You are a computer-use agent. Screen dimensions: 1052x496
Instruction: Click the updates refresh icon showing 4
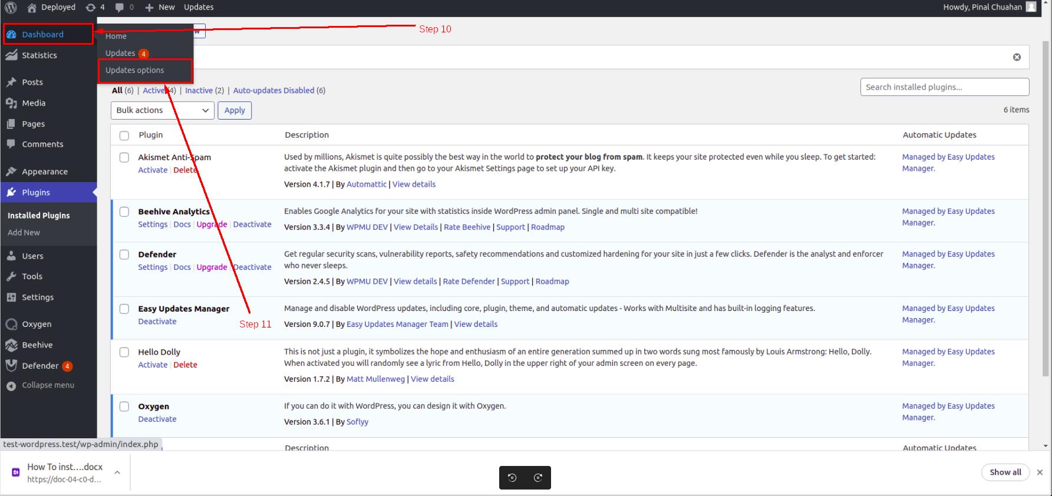pos(90,7)
